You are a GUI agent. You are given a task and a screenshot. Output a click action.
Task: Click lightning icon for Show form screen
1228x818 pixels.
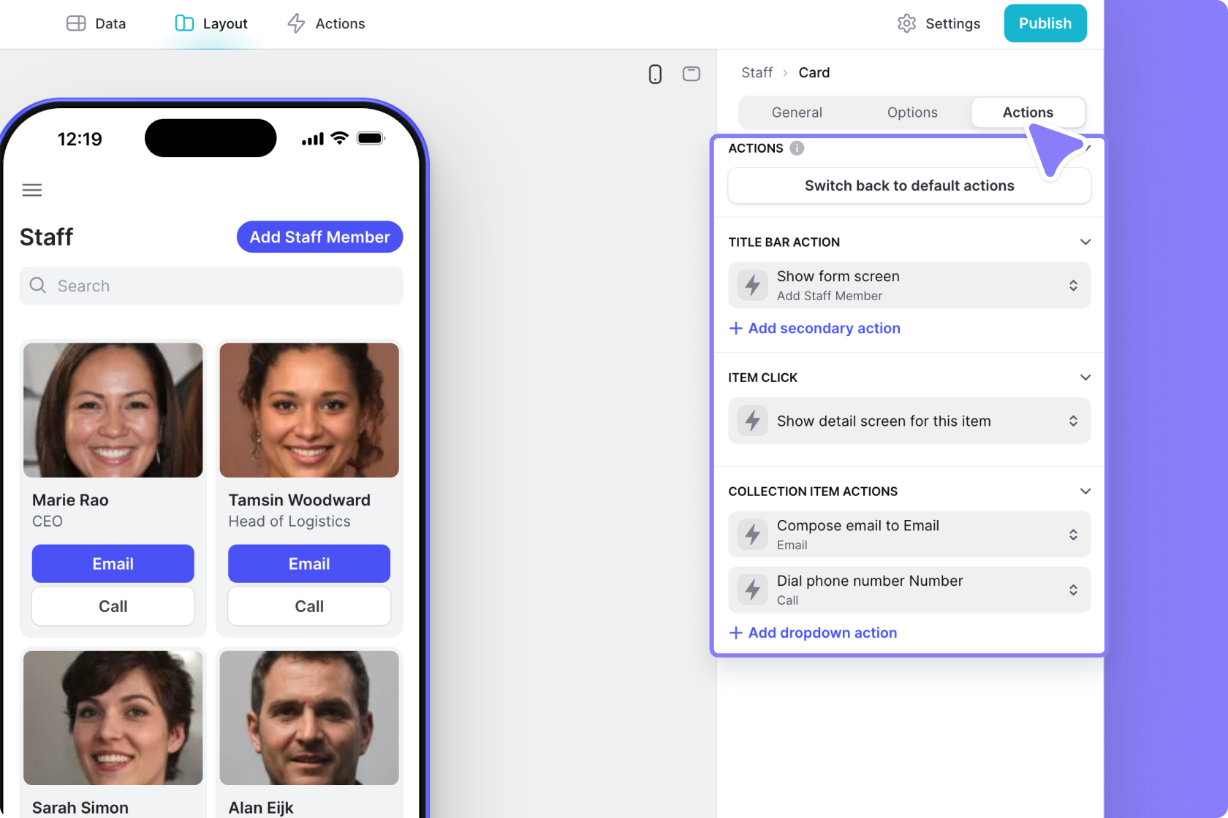(752, 285)
